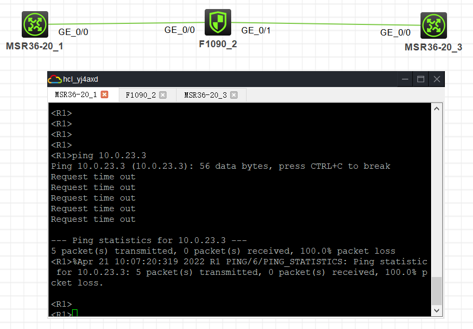
Task: Click the 'ping 10.0.23.3' command line
Action: pyautogui.click(x=98, y=155)
